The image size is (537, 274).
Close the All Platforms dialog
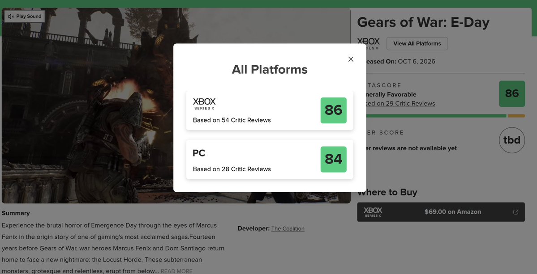tap(350, 59)
